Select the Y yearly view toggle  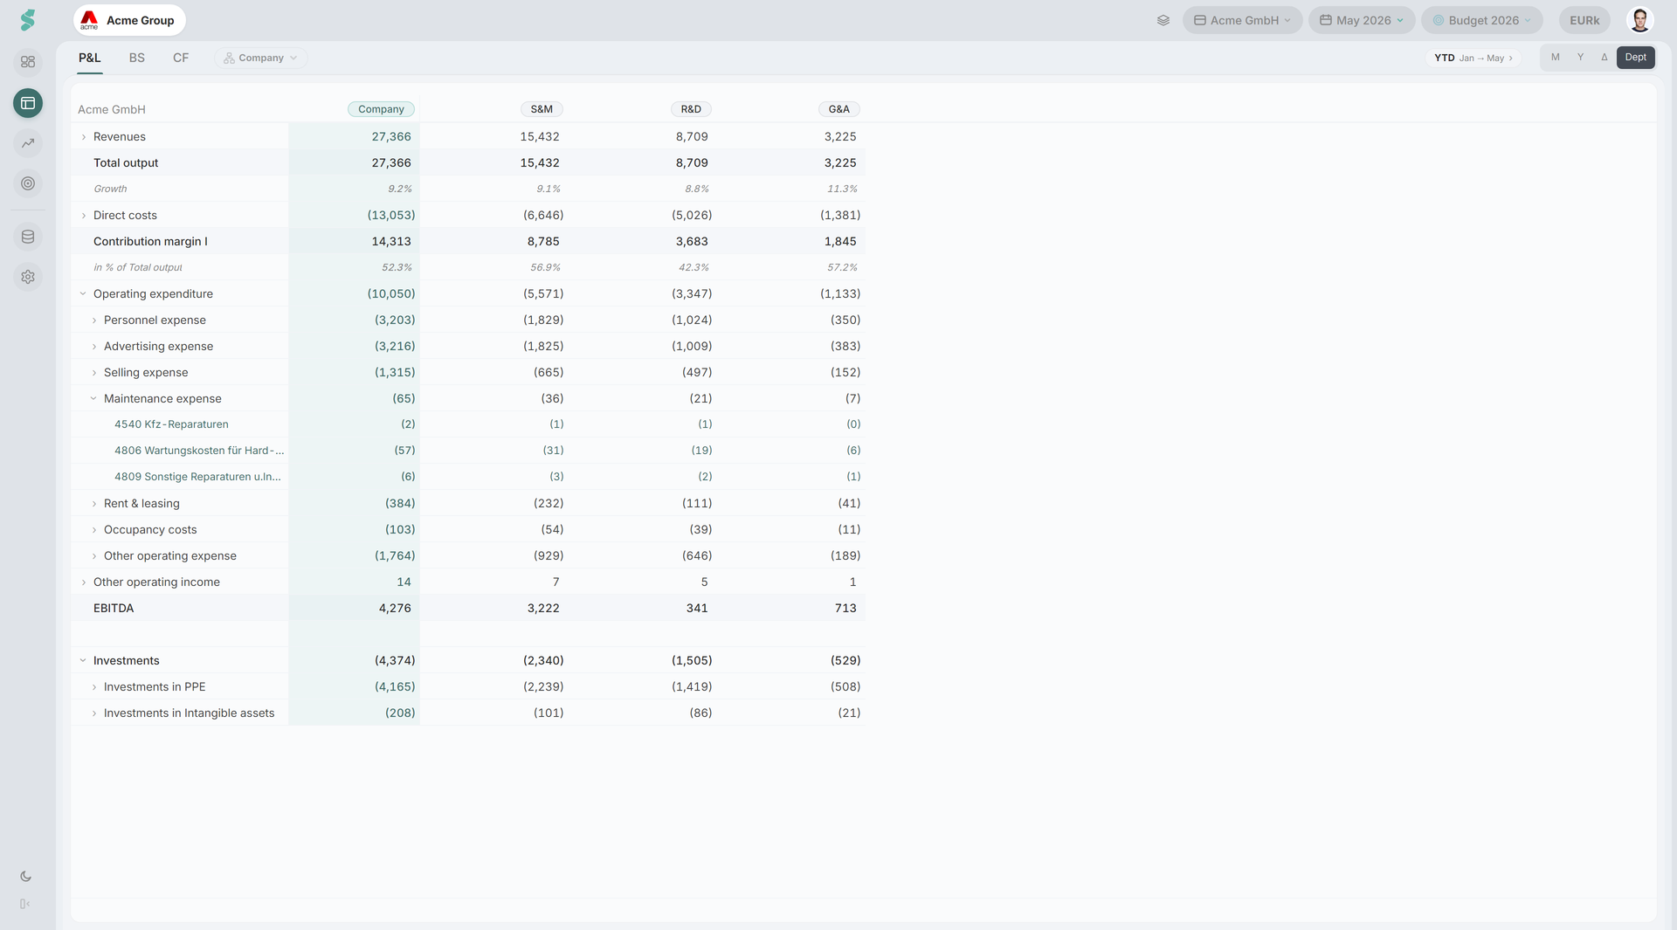1580,58
